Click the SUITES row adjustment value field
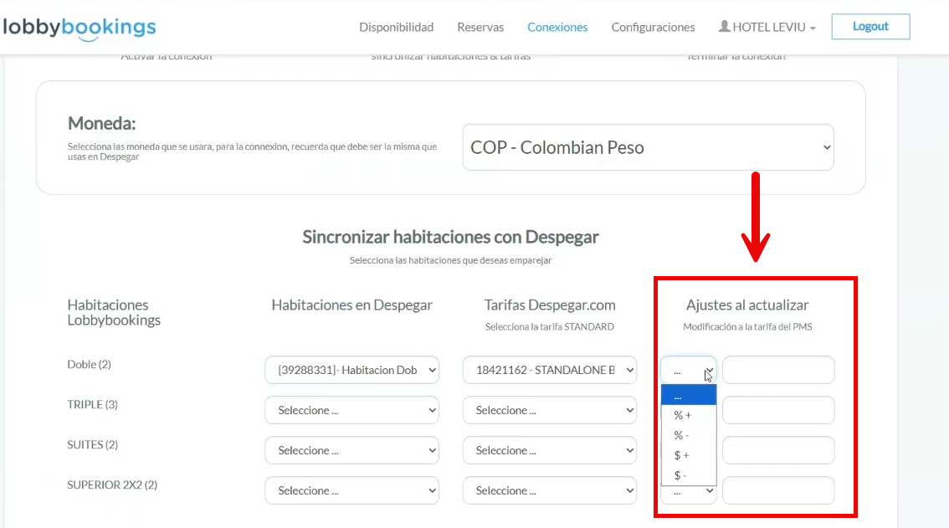949x528 pixels. [x=778, y=450]
